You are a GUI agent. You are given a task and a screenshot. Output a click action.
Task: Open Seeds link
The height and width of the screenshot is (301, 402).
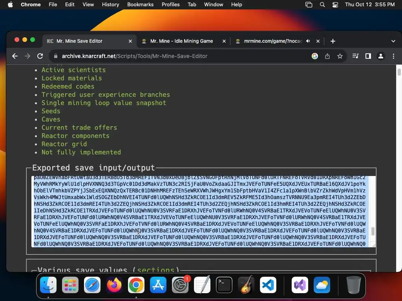(x=51, y=111)
